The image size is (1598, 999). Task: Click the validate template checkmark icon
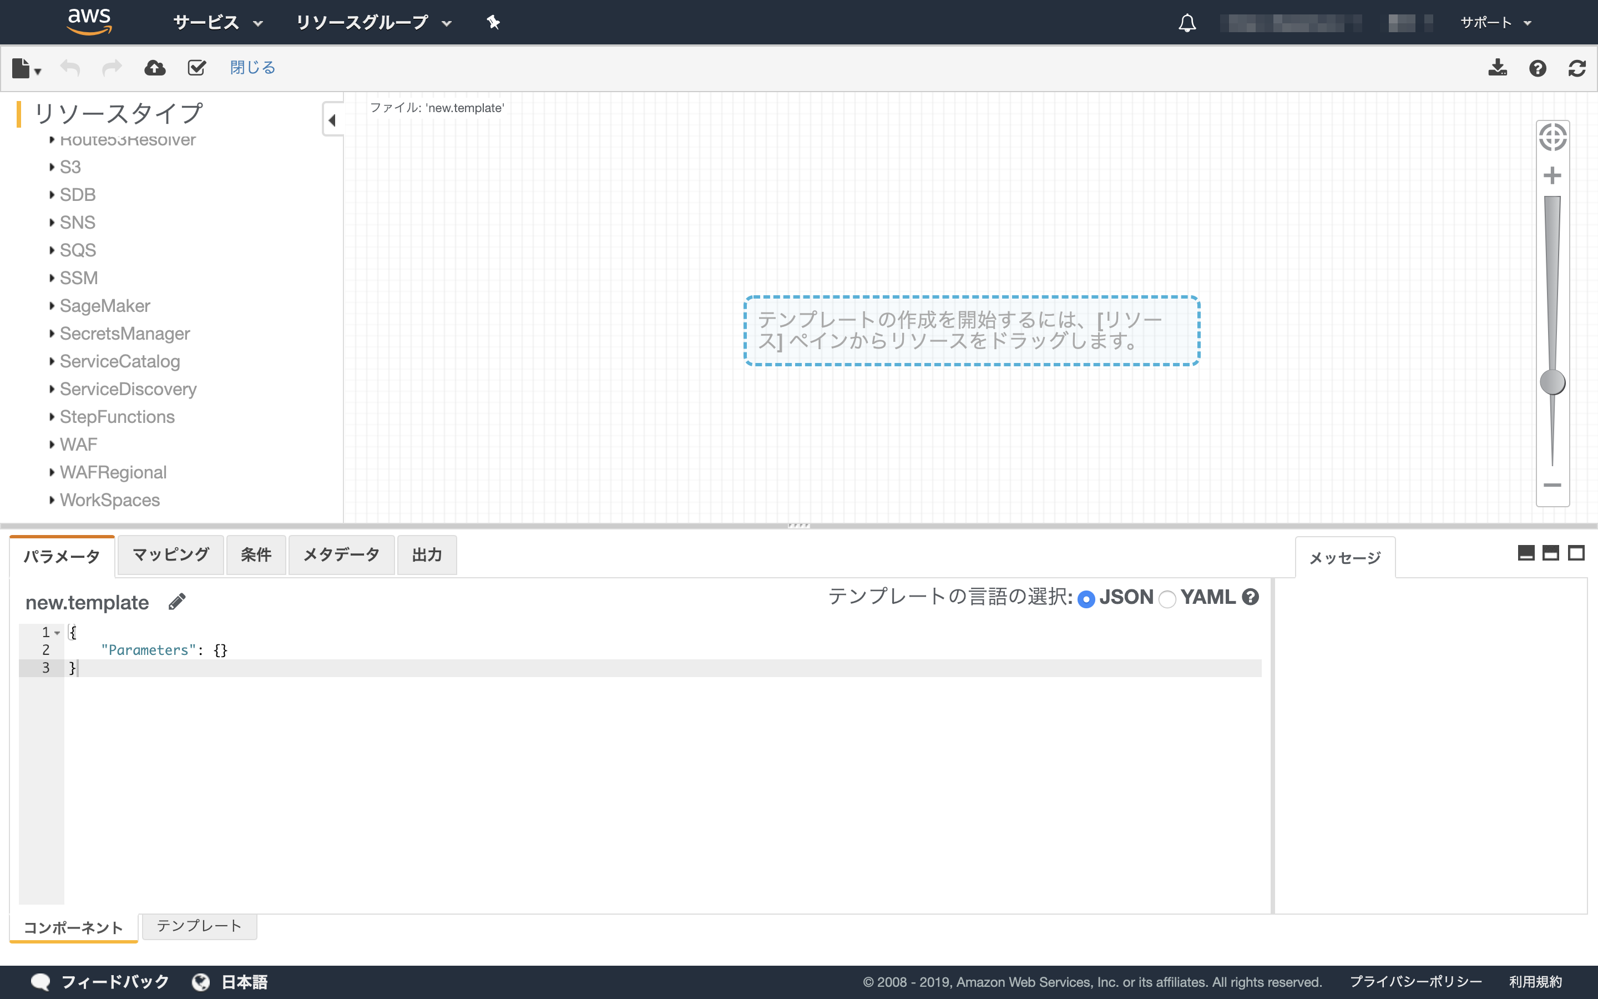tap(197, 67)
